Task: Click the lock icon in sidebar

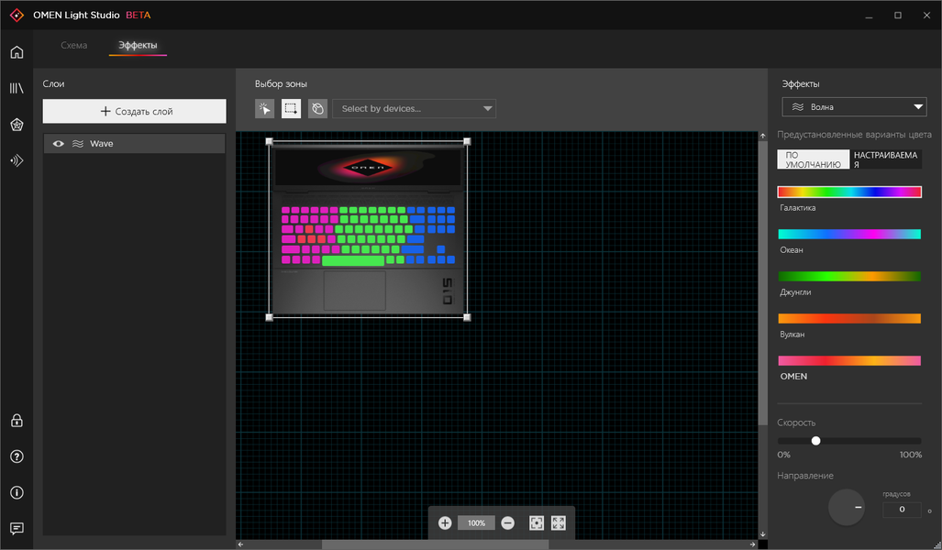Action: coord(17,421)
